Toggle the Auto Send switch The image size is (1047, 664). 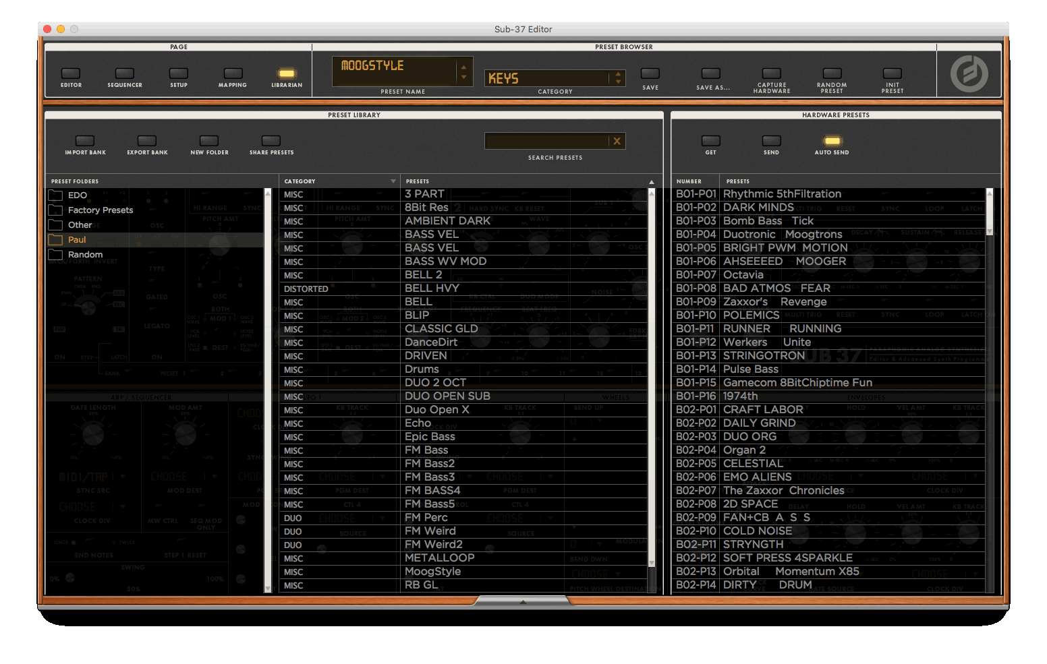coord(832,141)
